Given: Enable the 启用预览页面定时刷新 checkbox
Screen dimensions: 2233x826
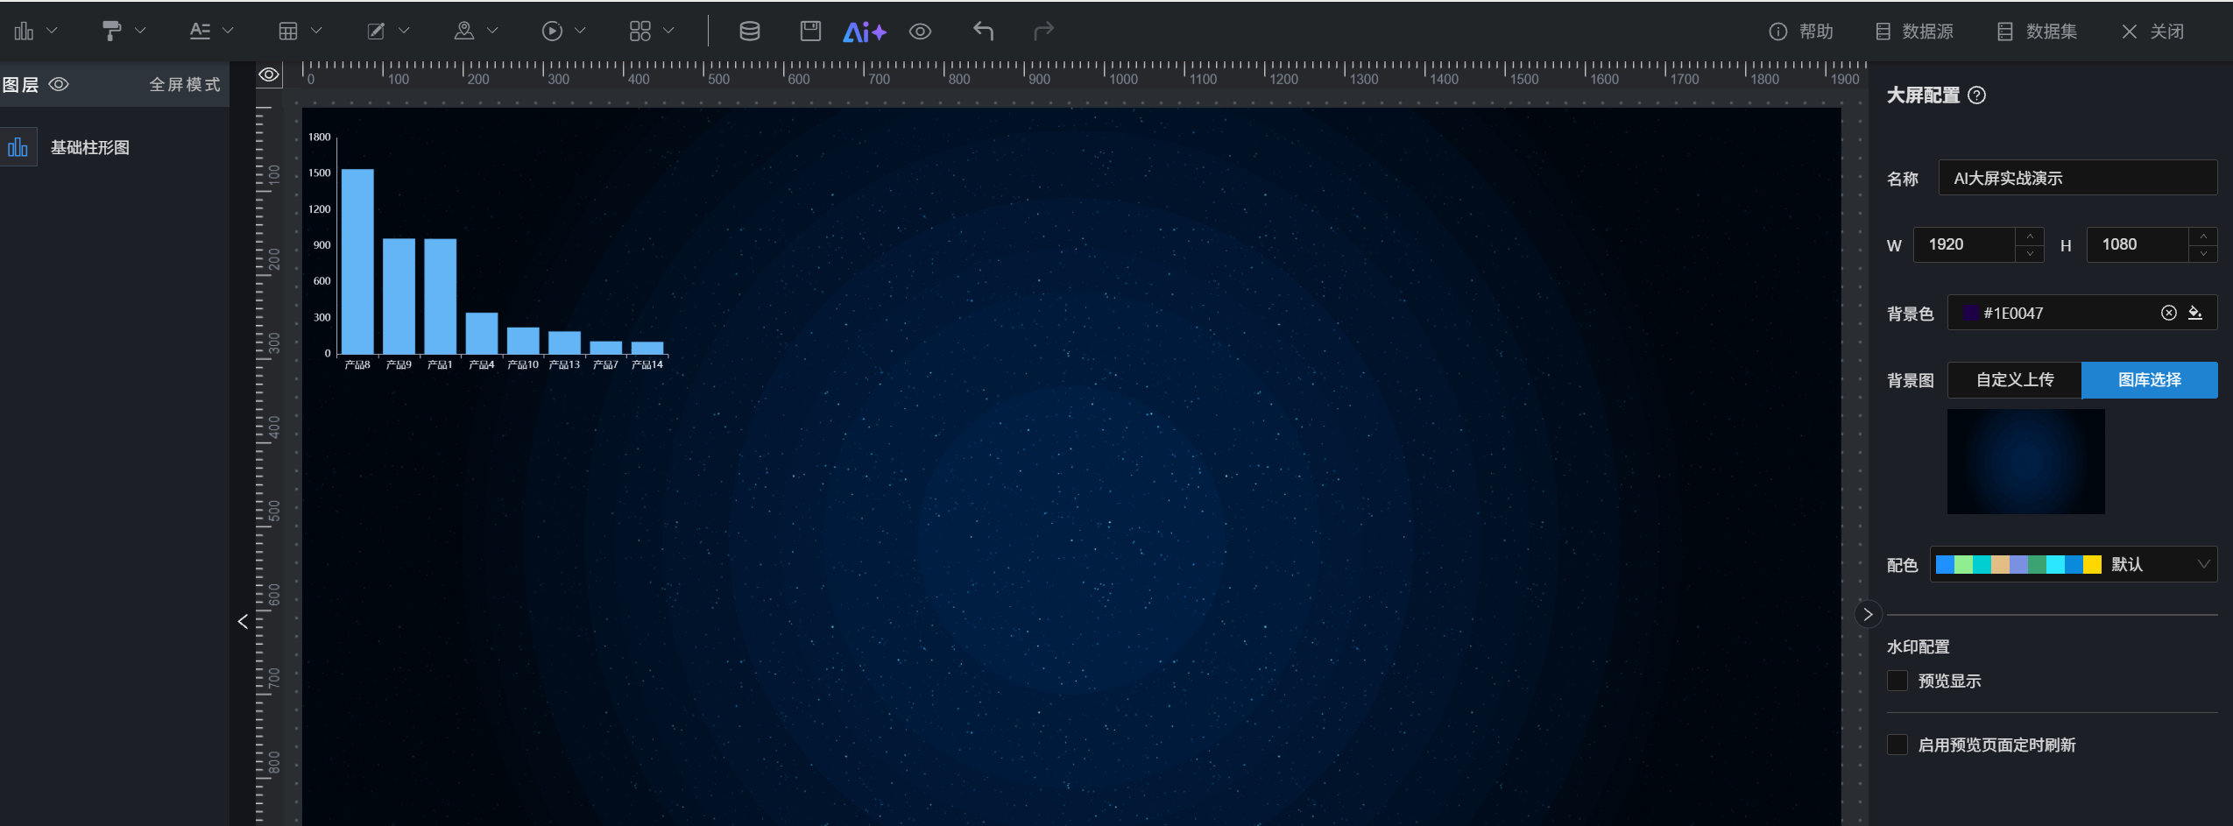Looking at the screenshot, I should [1897, 745].
